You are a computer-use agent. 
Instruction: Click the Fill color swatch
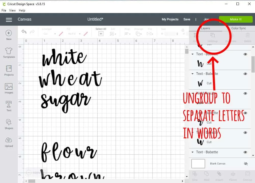point(86,34)
